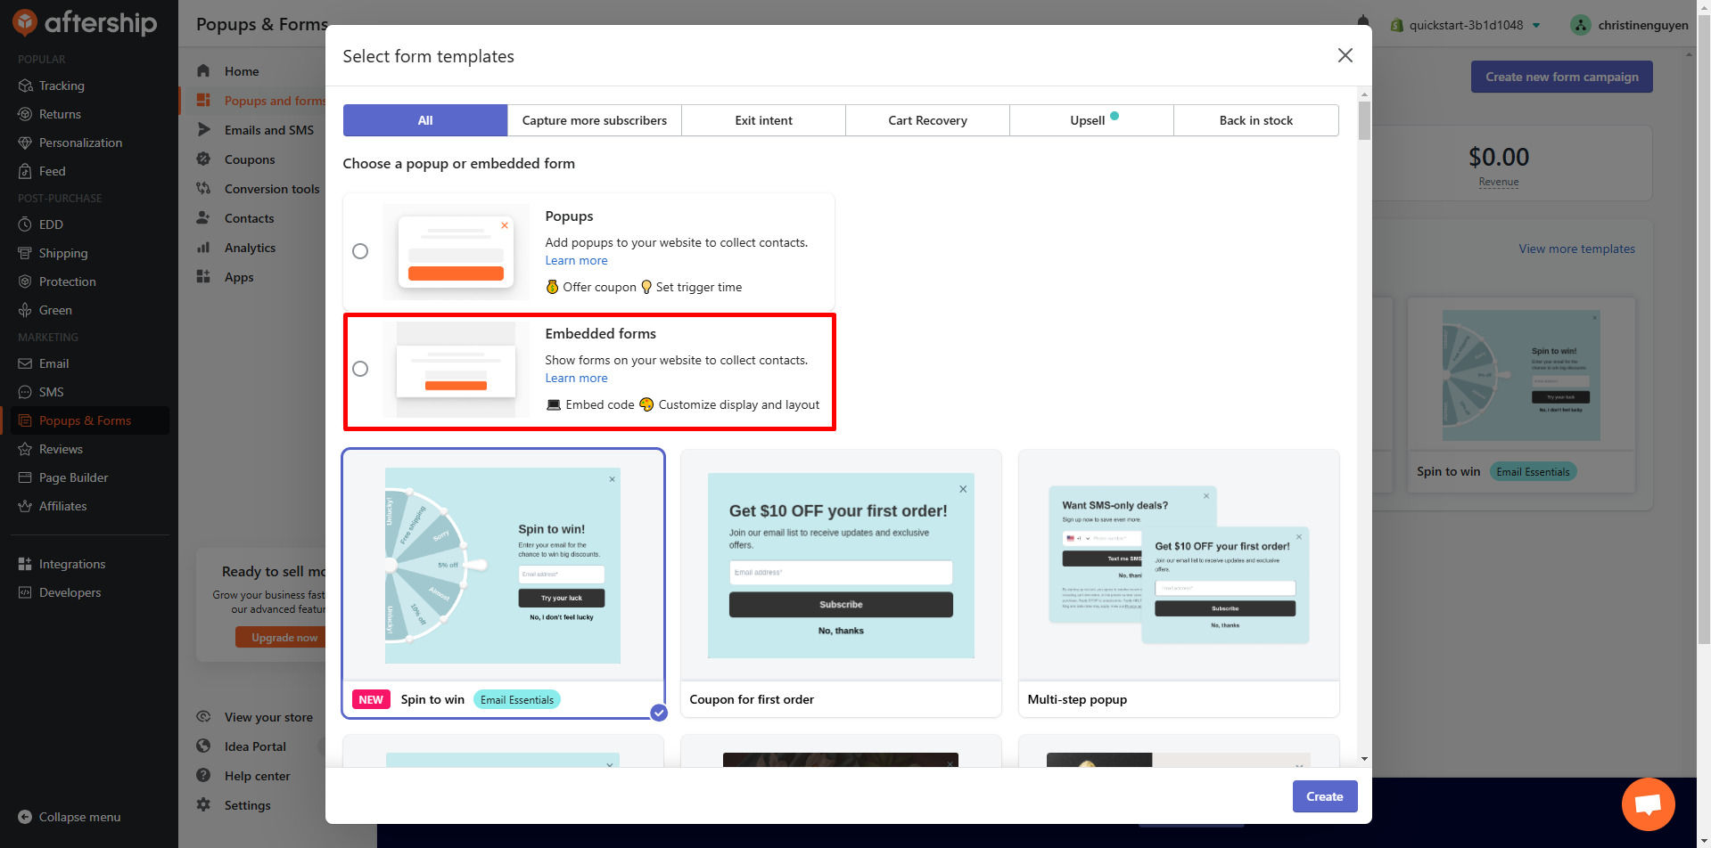Open the Learn more link under Popups
Image resolution: width=1711 pixels, height=848 pixels.
[576, 260]
